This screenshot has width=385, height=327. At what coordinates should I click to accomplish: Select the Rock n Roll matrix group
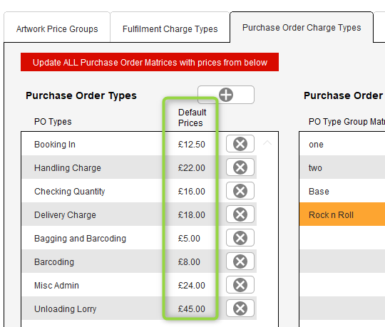342,214
